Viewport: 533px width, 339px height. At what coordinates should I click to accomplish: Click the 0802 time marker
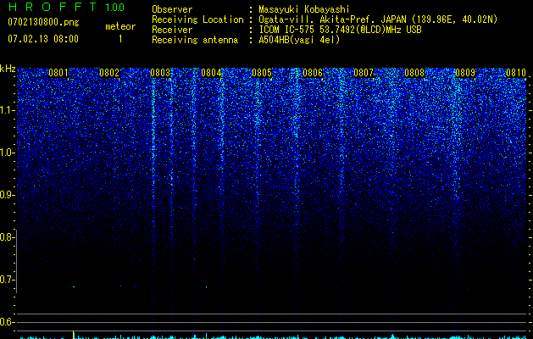click(109, 73)
